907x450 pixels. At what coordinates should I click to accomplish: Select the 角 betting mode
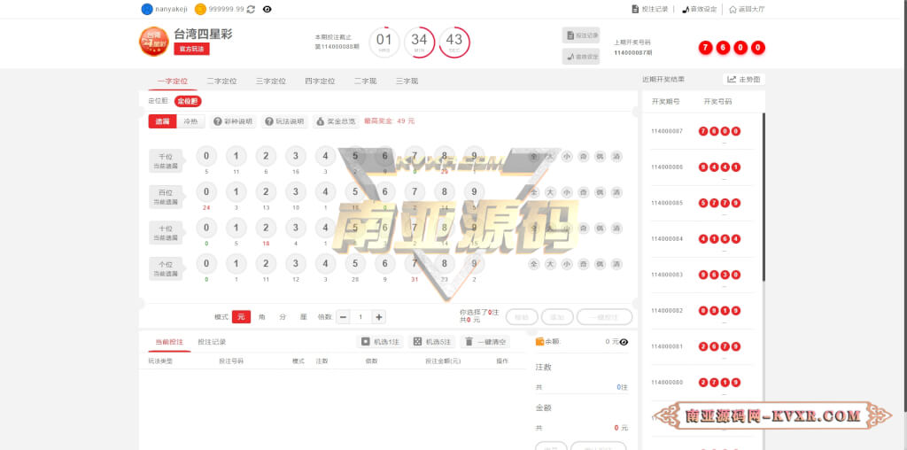[261, 317]
